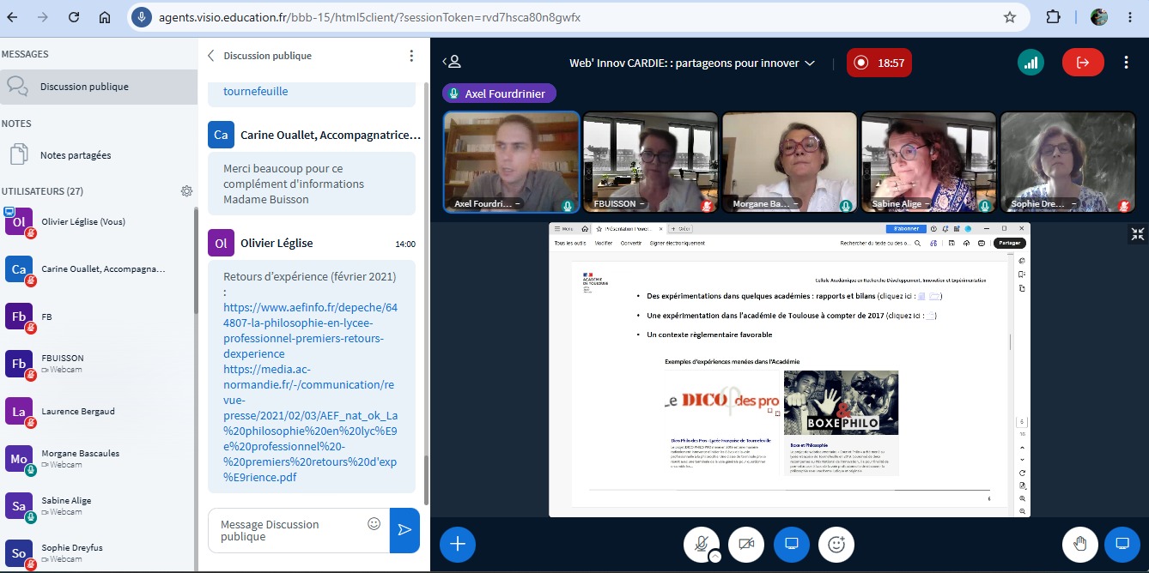Share the webcam

(x=746, y=544)
